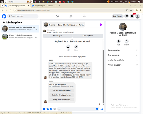
Task: Open the notifications bell with 20+ badge
Action: (x=132, y=16)
